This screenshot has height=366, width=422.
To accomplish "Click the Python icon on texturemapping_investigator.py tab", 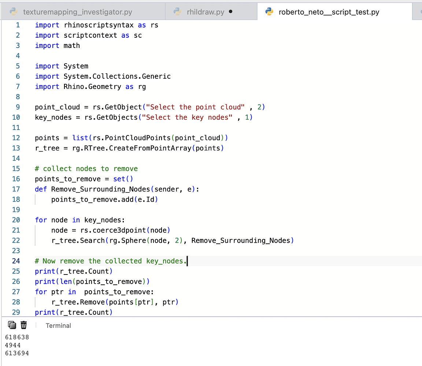I will pos(14,12).
